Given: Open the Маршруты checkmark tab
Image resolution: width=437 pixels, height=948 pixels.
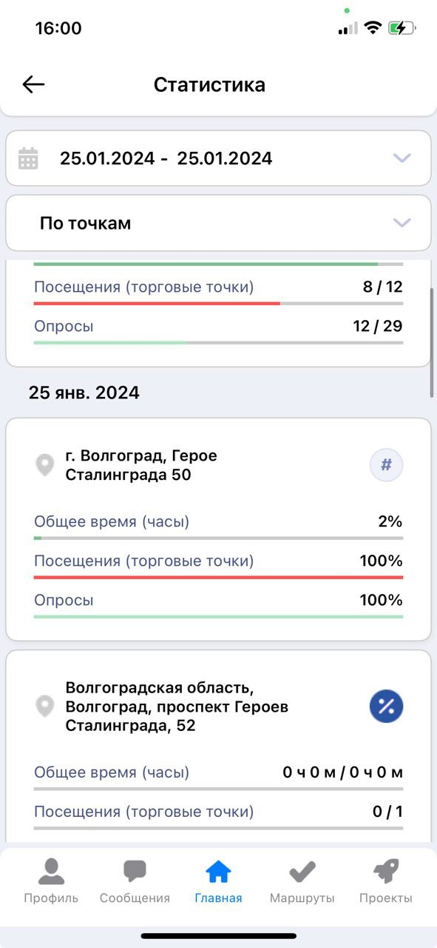Looking at the screenshot, I should [302, 881].
